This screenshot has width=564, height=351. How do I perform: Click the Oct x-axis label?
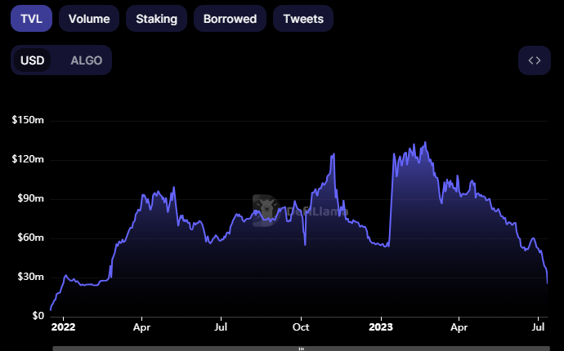click(x=301, y=329)
